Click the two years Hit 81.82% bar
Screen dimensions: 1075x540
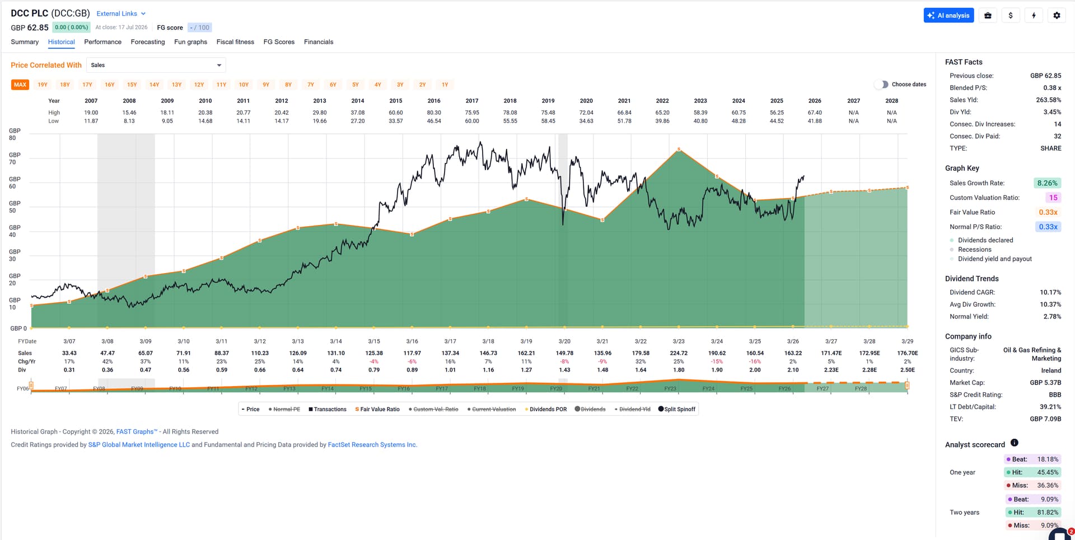[x=1033, y=512]
